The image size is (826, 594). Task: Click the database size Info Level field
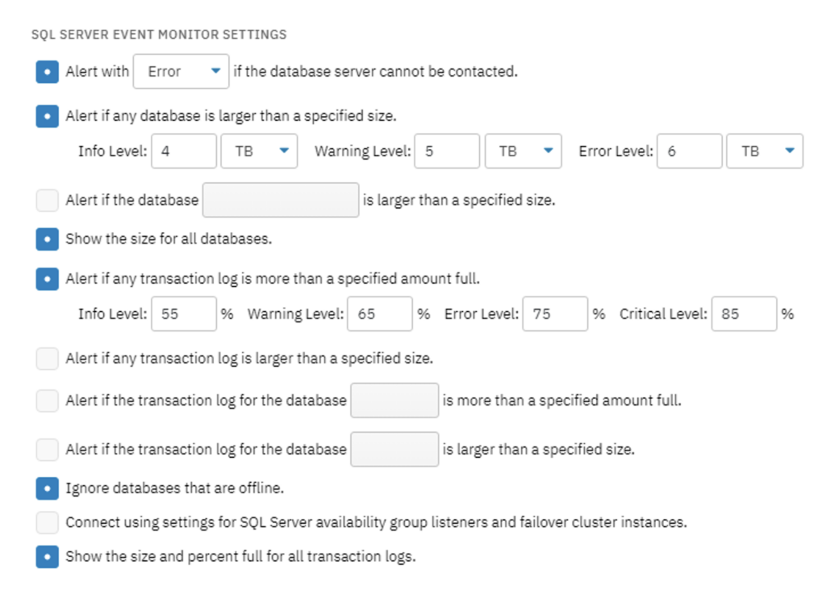click(x=184, y=151)
